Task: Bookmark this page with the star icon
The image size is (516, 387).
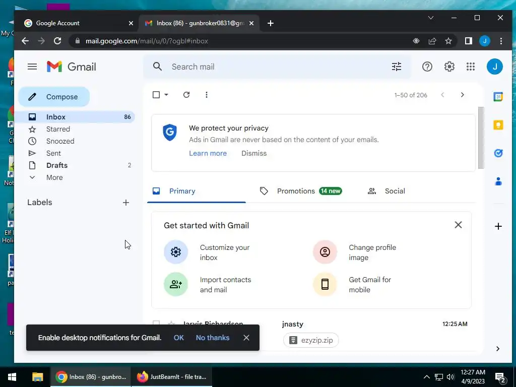Action: pos(448,41)
